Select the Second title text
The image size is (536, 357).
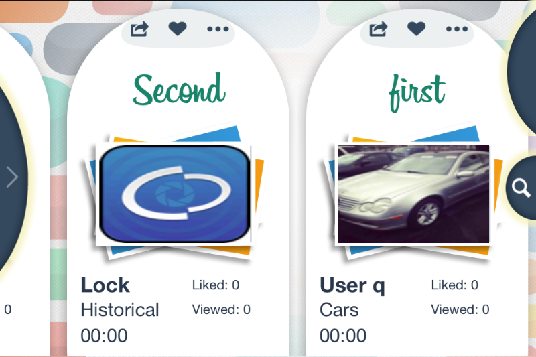point(179,90)
